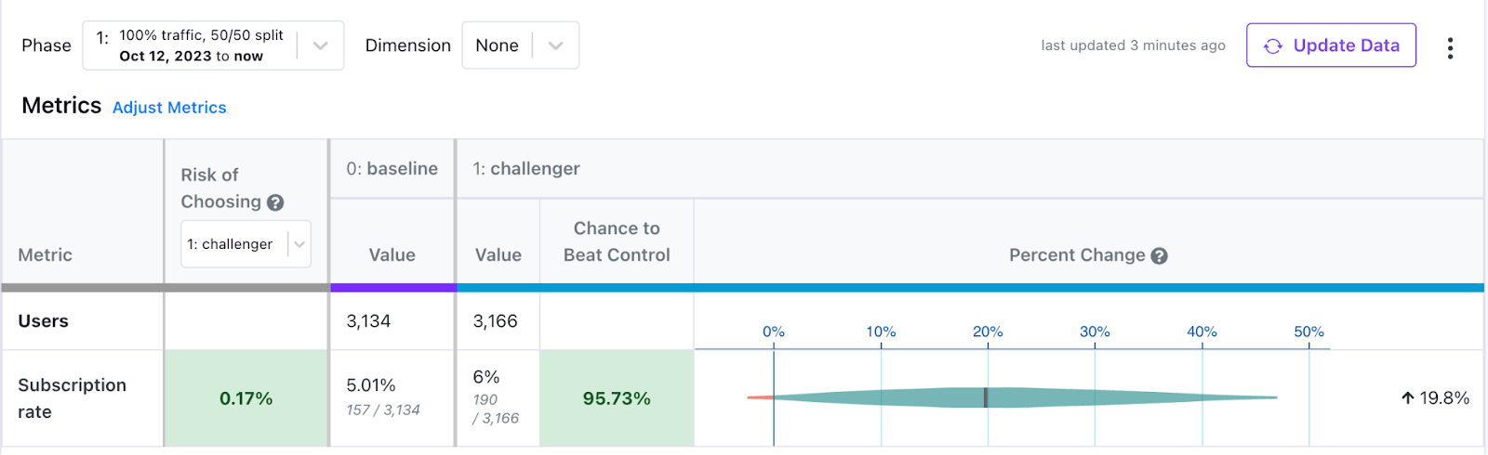Click the Chance to Beat Control header
Image resolution: width=1488 pixels, height=455 pixels.
(x=617, y=241)
